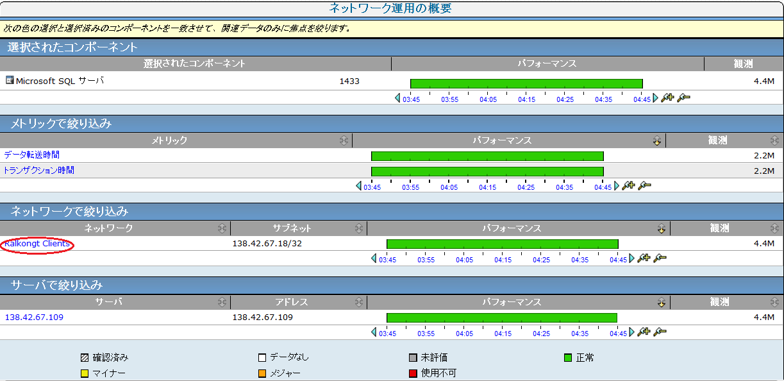This screenshot has width=784, height=381.
Task: Zoom out on the selected component timeline
Action: pyautogui.click(x=683, y=98)
